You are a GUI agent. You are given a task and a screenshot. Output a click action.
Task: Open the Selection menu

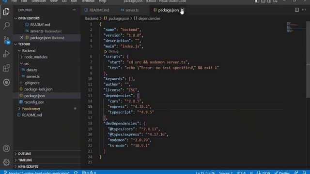(x=38, y=1)
